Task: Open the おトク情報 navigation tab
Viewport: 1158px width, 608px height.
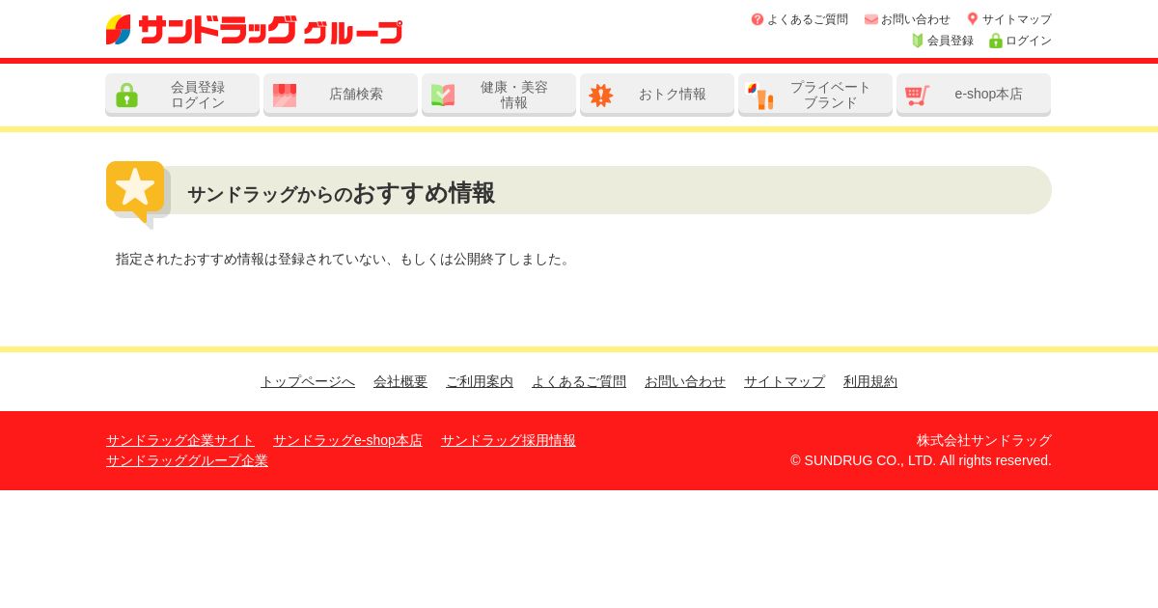Action: (x=657, y=95)
